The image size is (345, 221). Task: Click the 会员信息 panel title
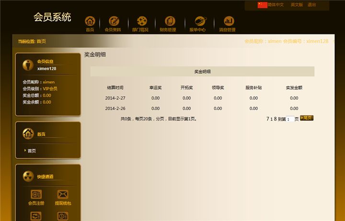tap(45, 62)
